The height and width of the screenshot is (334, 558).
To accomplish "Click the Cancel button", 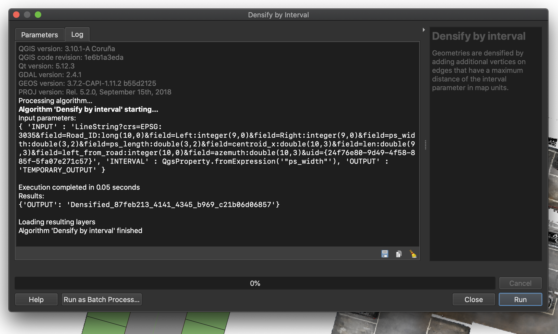I will tap(520, 283).
